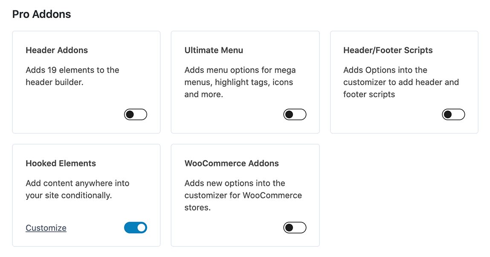The image size is (490, 257).
Task: Click the Pro Addons page heading
Action: 41,14
